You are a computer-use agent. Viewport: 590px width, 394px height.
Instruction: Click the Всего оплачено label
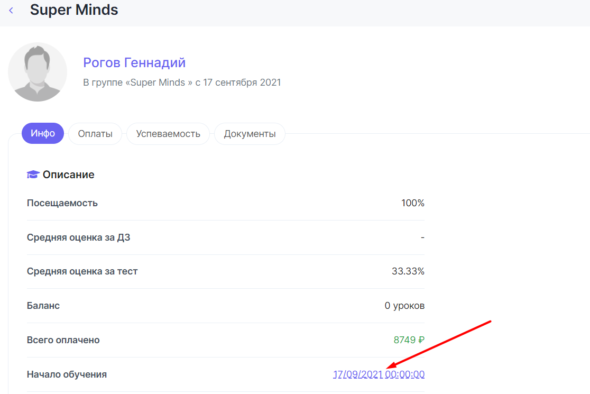(63, 340)
